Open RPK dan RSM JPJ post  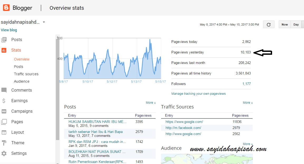pos(97,142)
